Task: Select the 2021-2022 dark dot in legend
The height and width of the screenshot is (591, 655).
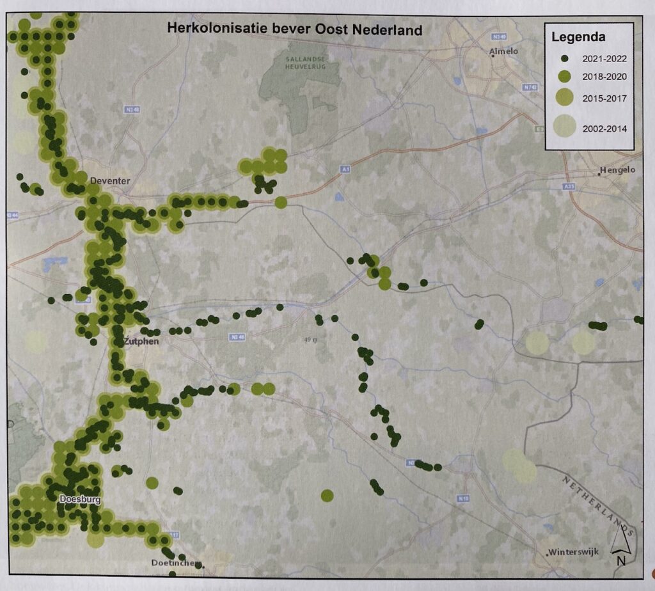Action: click(x=564, y=58)
